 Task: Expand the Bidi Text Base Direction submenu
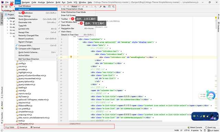pyautogui.click(x=36, y=59)
